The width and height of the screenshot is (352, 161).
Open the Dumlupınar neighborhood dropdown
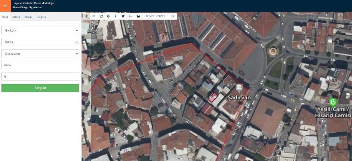pyautogui.click(x=40, y=54)
